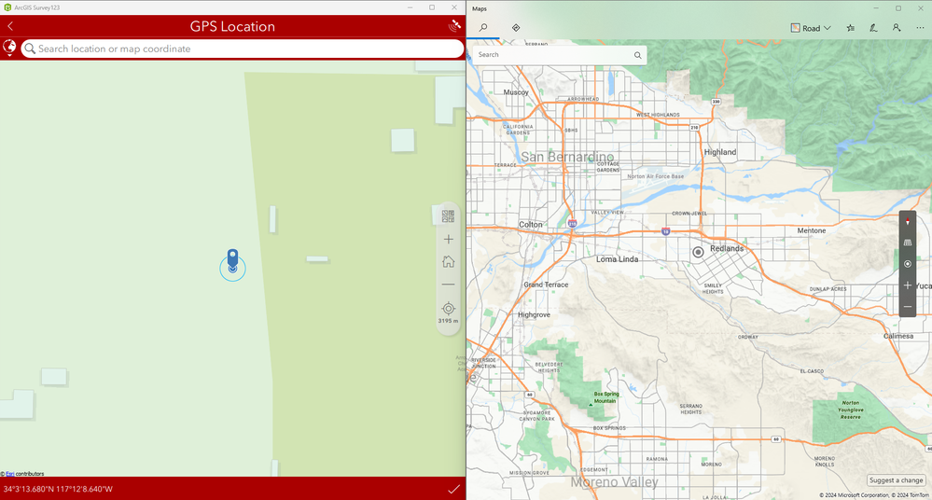Click the Highland label on the map
This screenshot has height=500, width=932.
coord(720,152)
